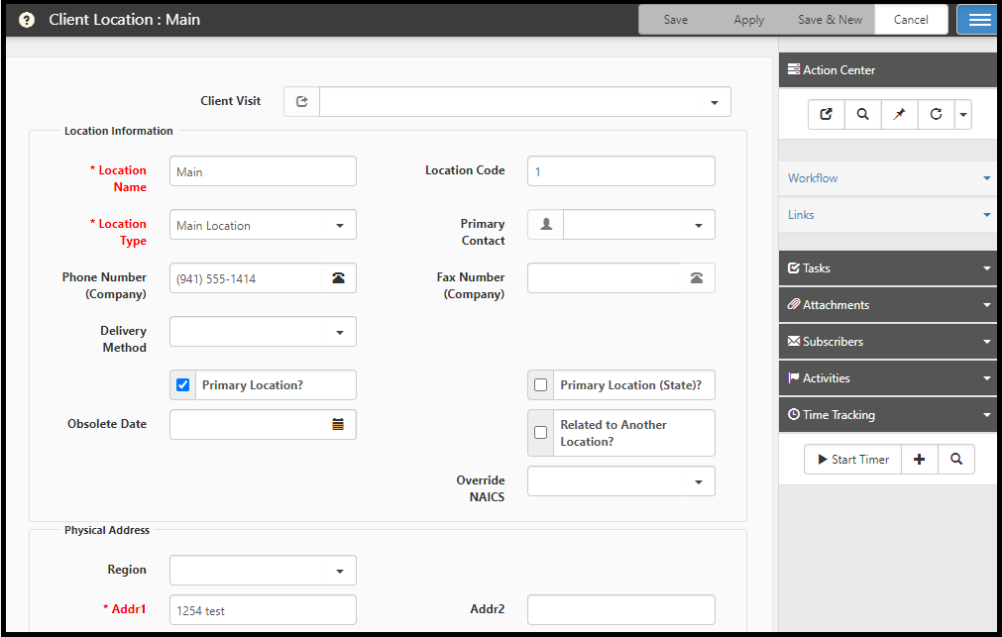Open the hamburger menu button
Image resolution: width=1002 pixels, height=637 pixels.
(x=978, y=20)
